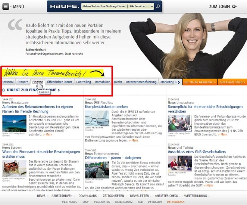
Task: Open the eyeglasses article thumbnail
Action: click(x=97, y=118)
